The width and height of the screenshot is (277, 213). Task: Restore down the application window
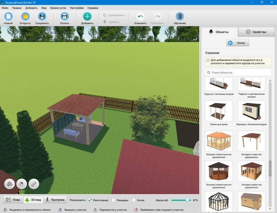click(x=262, y=2)
